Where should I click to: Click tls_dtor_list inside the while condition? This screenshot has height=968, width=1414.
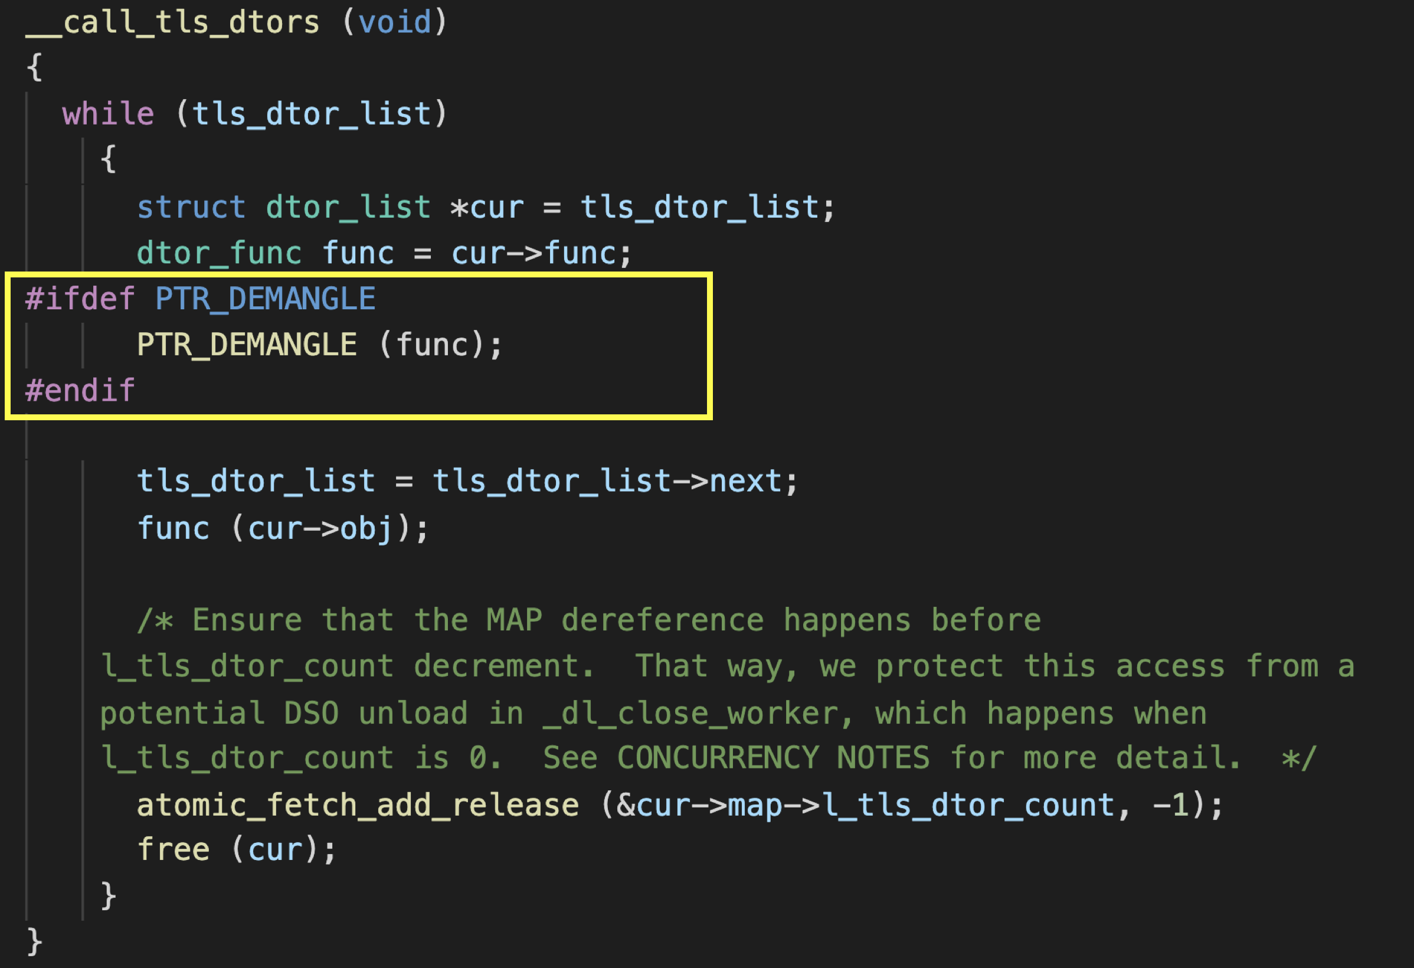(x=312, y=115)
